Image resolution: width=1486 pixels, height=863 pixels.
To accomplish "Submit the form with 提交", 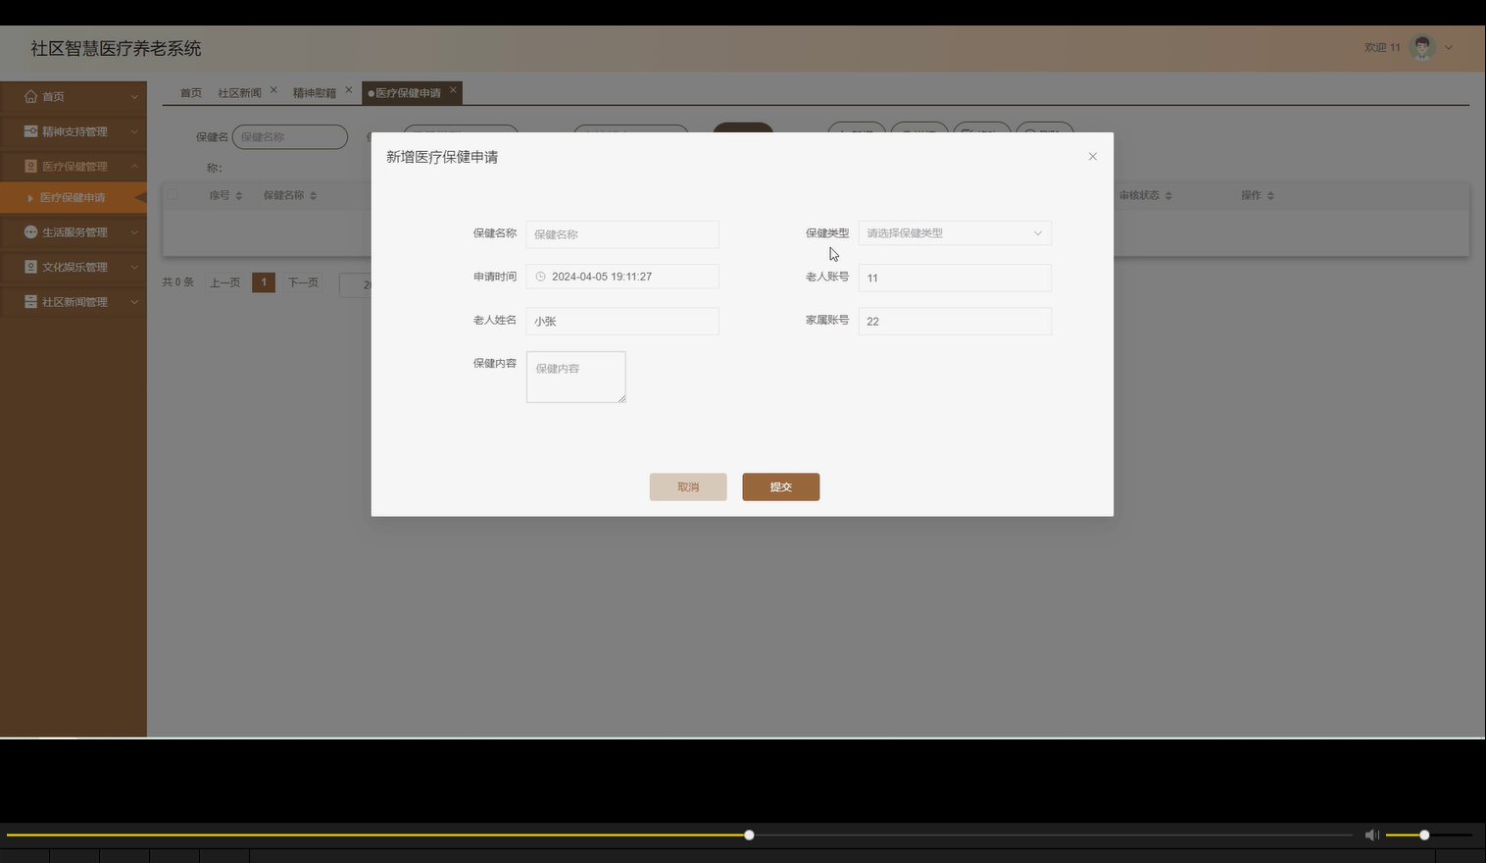I will [781, 487].
